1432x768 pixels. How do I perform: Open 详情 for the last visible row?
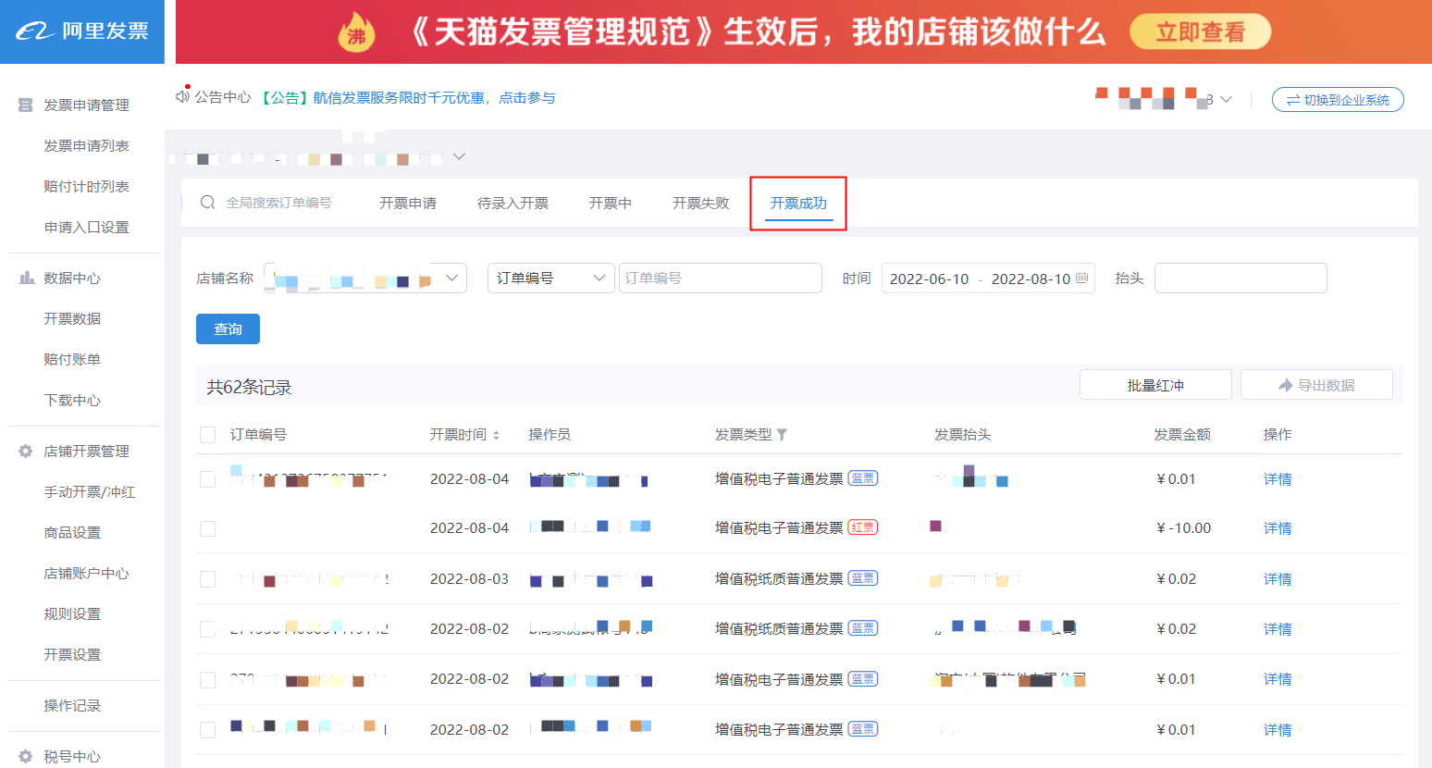(x=1278, y=730)
